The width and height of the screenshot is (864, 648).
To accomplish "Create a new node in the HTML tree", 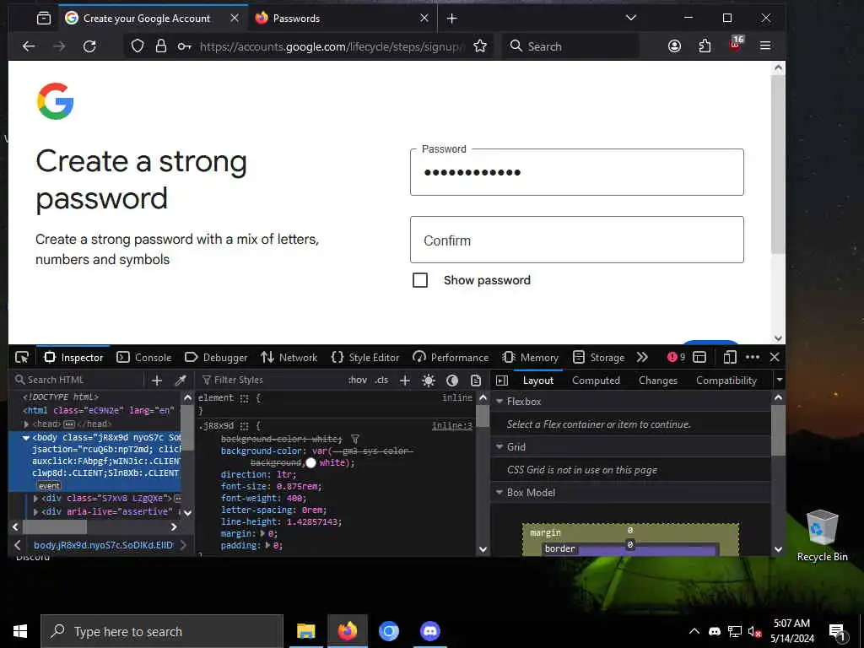I will 157,381.
